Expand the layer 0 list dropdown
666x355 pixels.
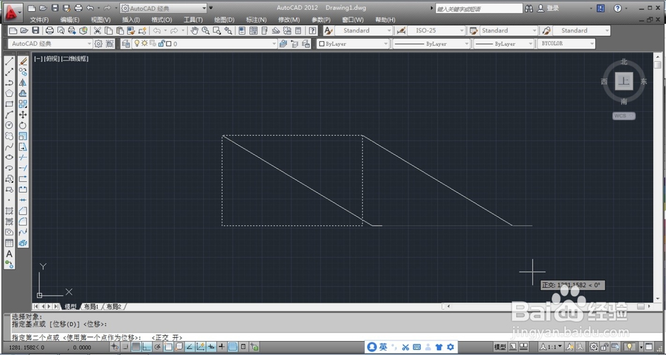coord(274,44)
